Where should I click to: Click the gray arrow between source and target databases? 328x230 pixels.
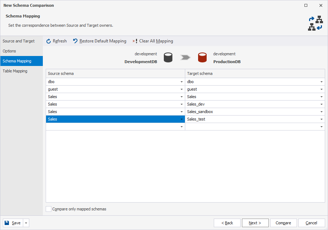(x=185, y=57)
